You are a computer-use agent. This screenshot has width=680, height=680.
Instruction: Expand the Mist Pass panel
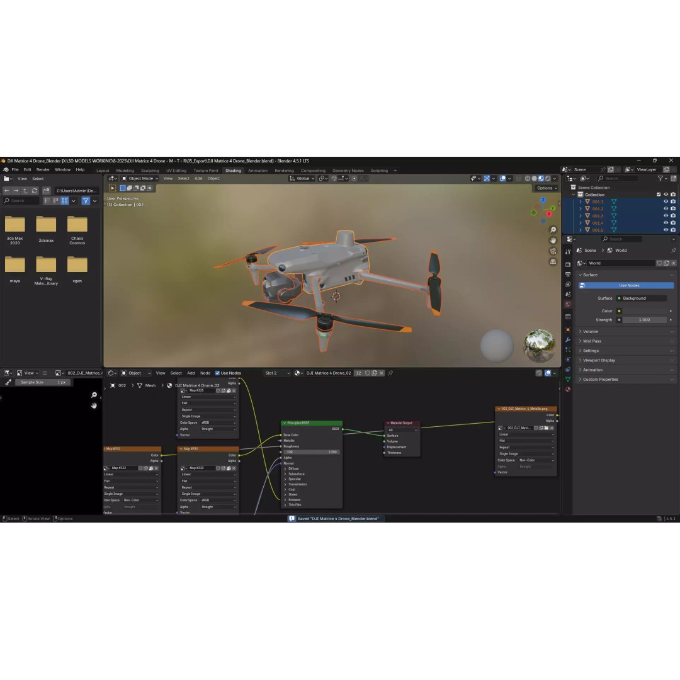pyautogui.click(x=626, y=341)
